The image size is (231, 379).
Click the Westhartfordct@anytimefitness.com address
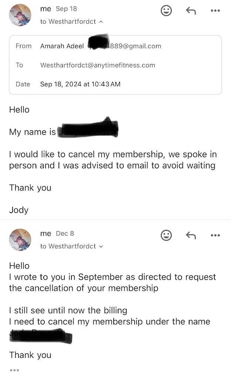pyautogui.click(x=97, y=65)
